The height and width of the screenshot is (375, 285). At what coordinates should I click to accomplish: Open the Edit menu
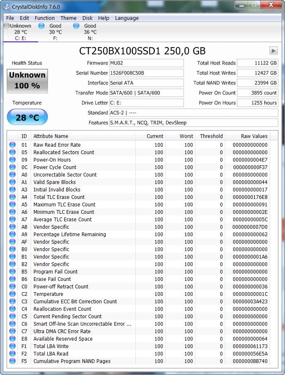pyautogui.click(x=24, y=18)
